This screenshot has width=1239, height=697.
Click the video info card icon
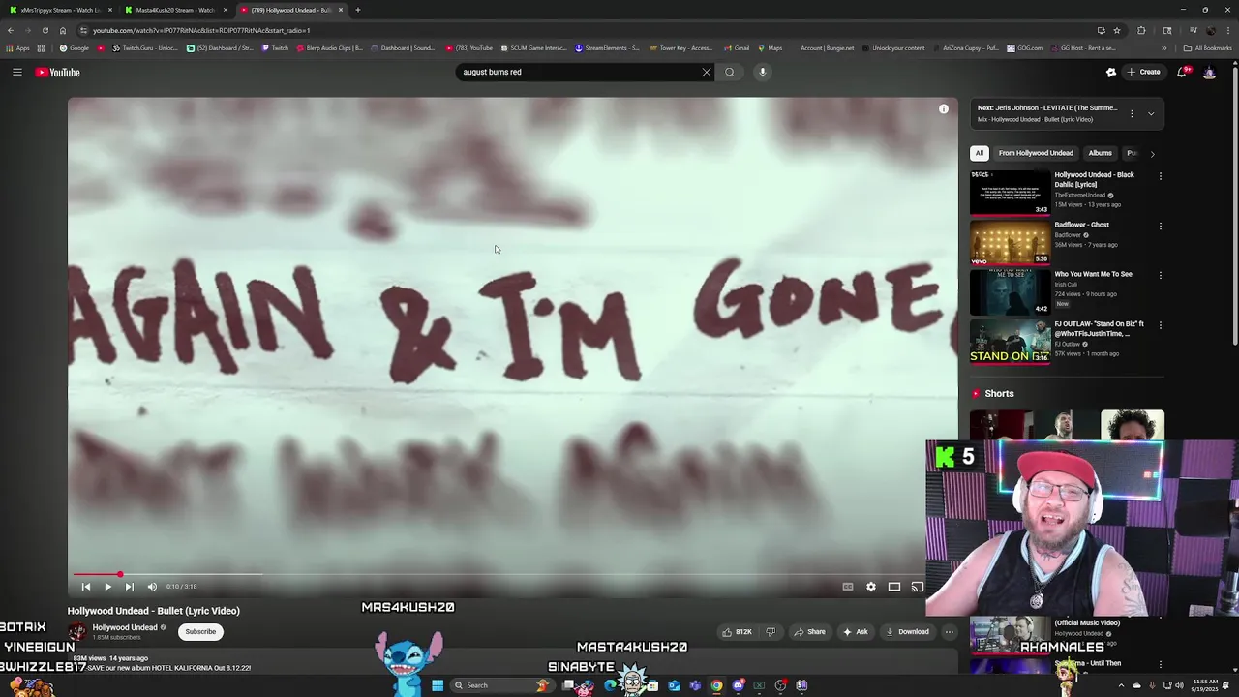point(944,109)
